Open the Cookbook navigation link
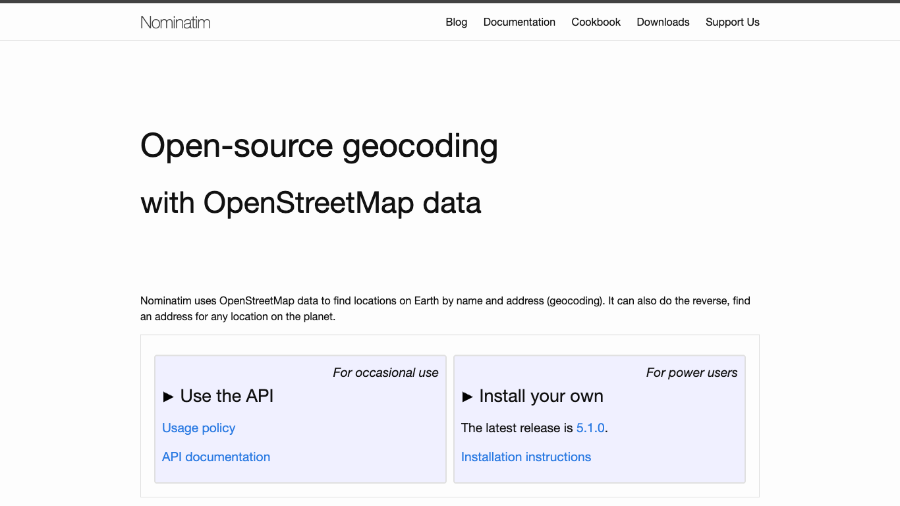 coord(596,22)
